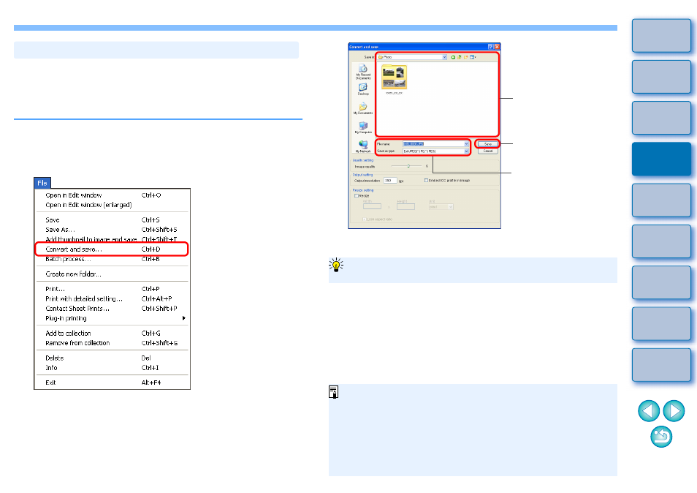Click the up-one-level folder icon

[459, 57]
